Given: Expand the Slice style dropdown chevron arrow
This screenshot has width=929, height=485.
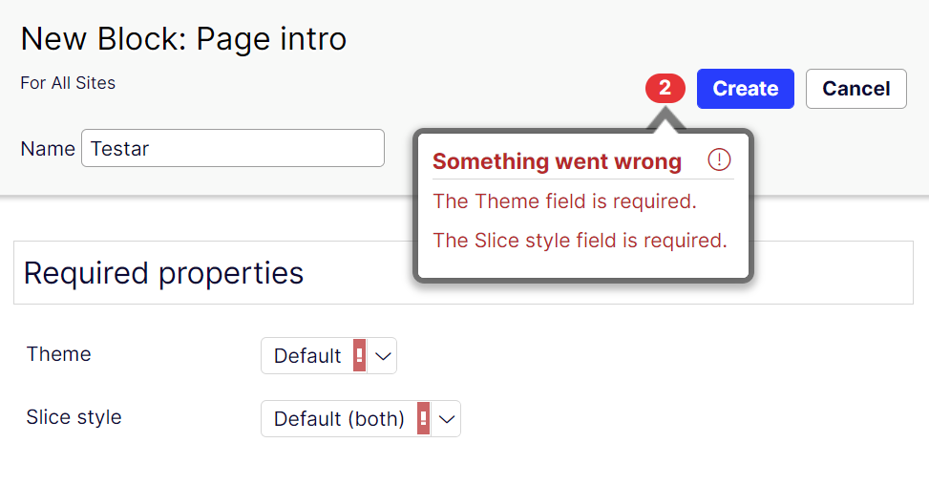Looking at the screenshot, I should pyautogui.click(x=447, y=418).
